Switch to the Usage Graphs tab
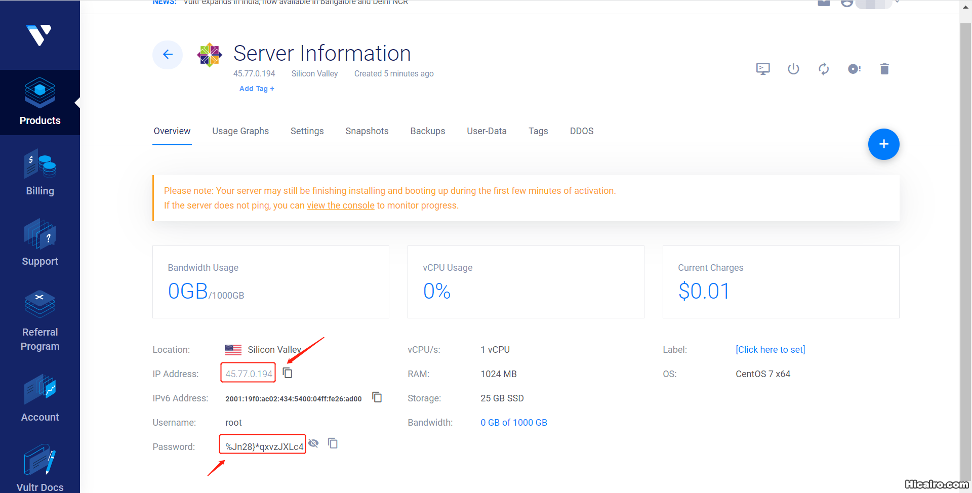Image resolution: width=972 pixels, height=493 pixels. pyautogui.click(x=240, y=131)
